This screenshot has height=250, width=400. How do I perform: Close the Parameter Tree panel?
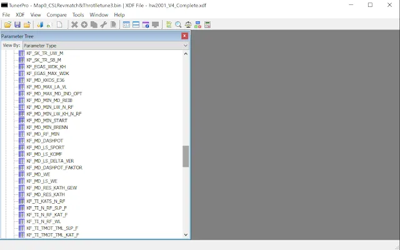click(x=185, y=36)
